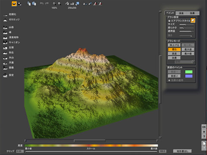Halve grid resolution with the /2 icon

tap(67, 3)
